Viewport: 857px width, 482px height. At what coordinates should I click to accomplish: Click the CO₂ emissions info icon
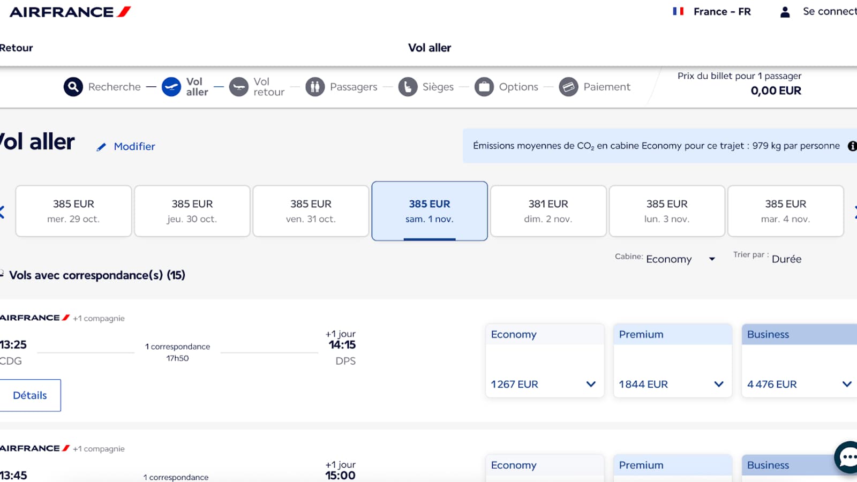click(852, 146)
